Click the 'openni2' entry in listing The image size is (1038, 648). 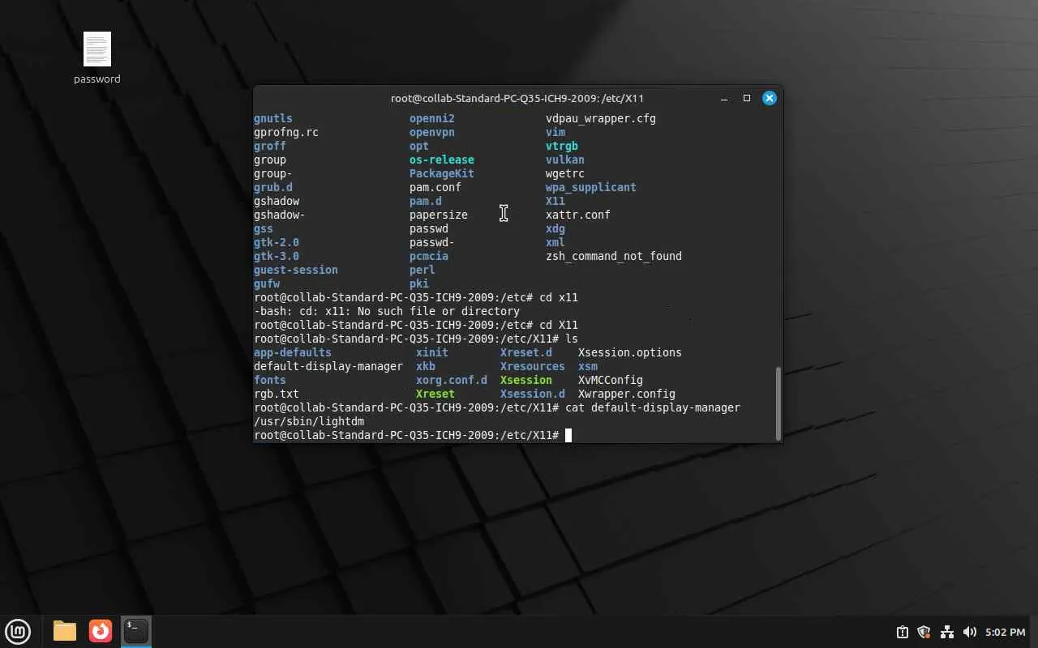[x=432, y=118]
